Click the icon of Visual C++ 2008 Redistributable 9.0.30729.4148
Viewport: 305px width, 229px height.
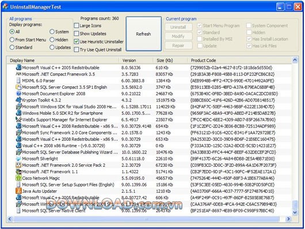point(18,126)
